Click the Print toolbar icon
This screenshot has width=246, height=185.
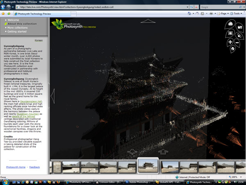point(211,14)
